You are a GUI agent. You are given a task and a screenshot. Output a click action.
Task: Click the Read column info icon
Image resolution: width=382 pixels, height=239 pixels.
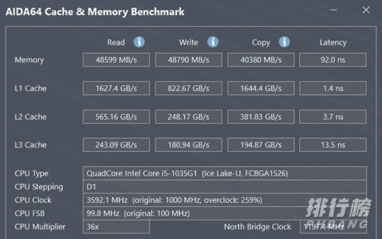pyautogui.click(x=139, y=42)
